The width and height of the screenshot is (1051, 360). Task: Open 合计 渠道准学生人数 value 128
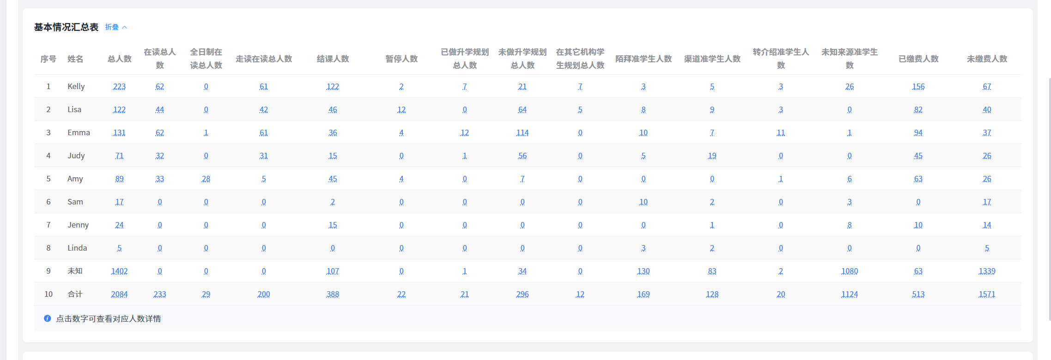pyautogui.click(x=712, y=294)
